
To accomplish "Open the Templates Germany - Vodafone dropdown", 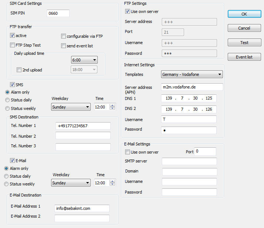I will (x=192, y=74).
